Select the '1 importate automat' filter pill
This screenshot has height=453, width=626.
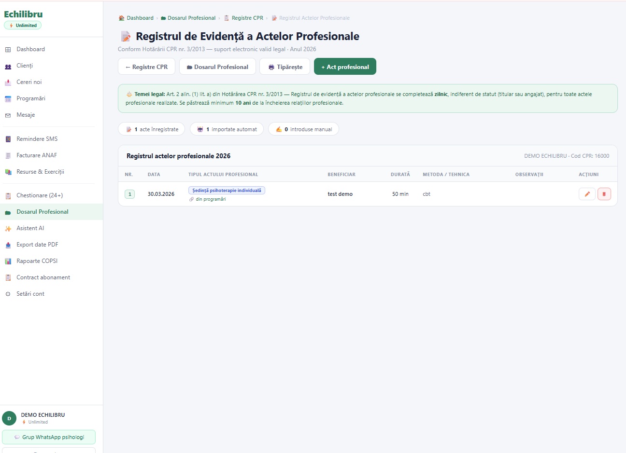click(226, 129)
